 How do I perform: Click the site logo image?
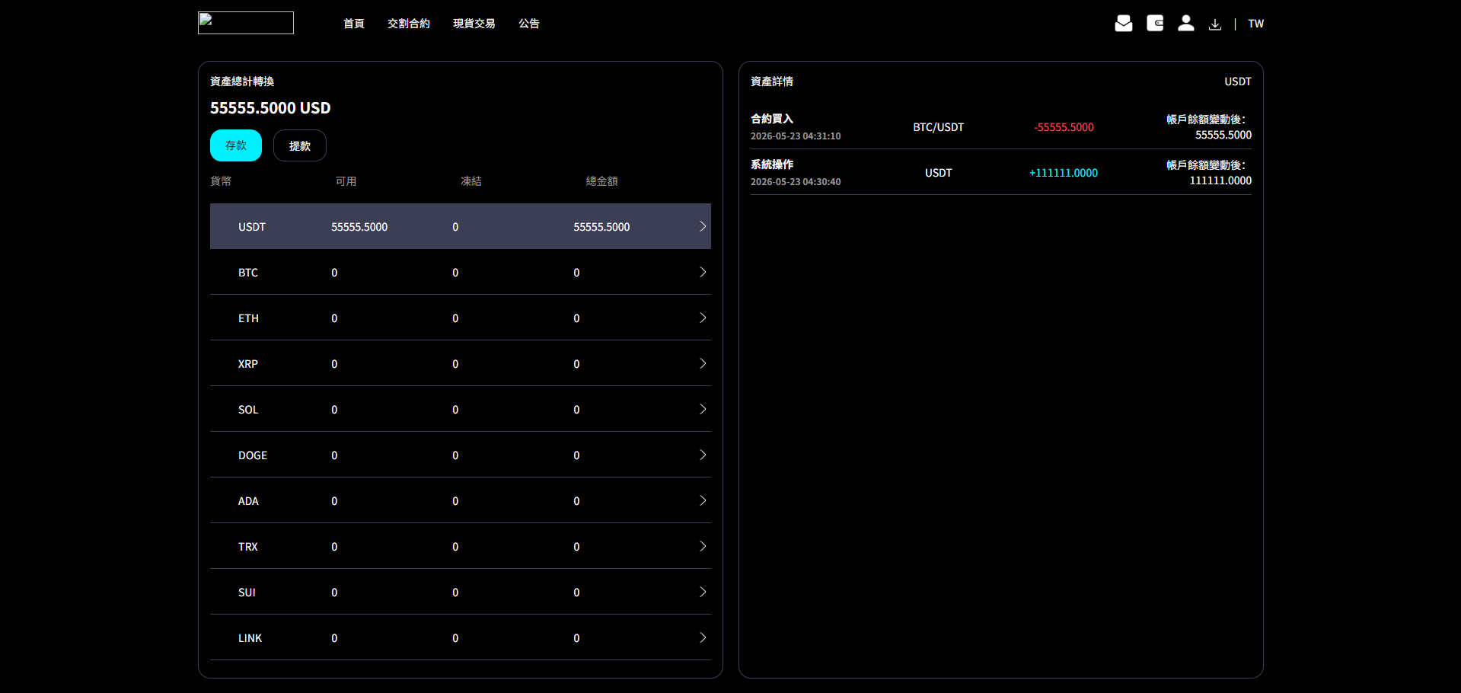246,23
